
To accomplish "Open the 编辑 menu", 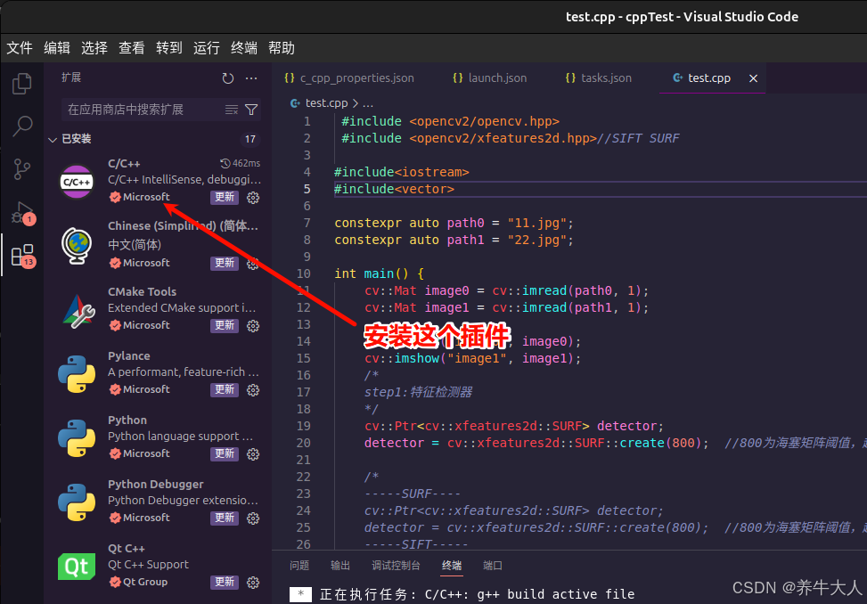I will [x=57, y=48].
